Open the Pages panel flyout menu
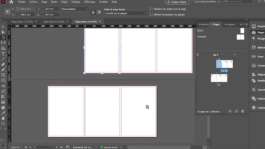265x149 pixels. pyautogui.click(x=247, y=24)
